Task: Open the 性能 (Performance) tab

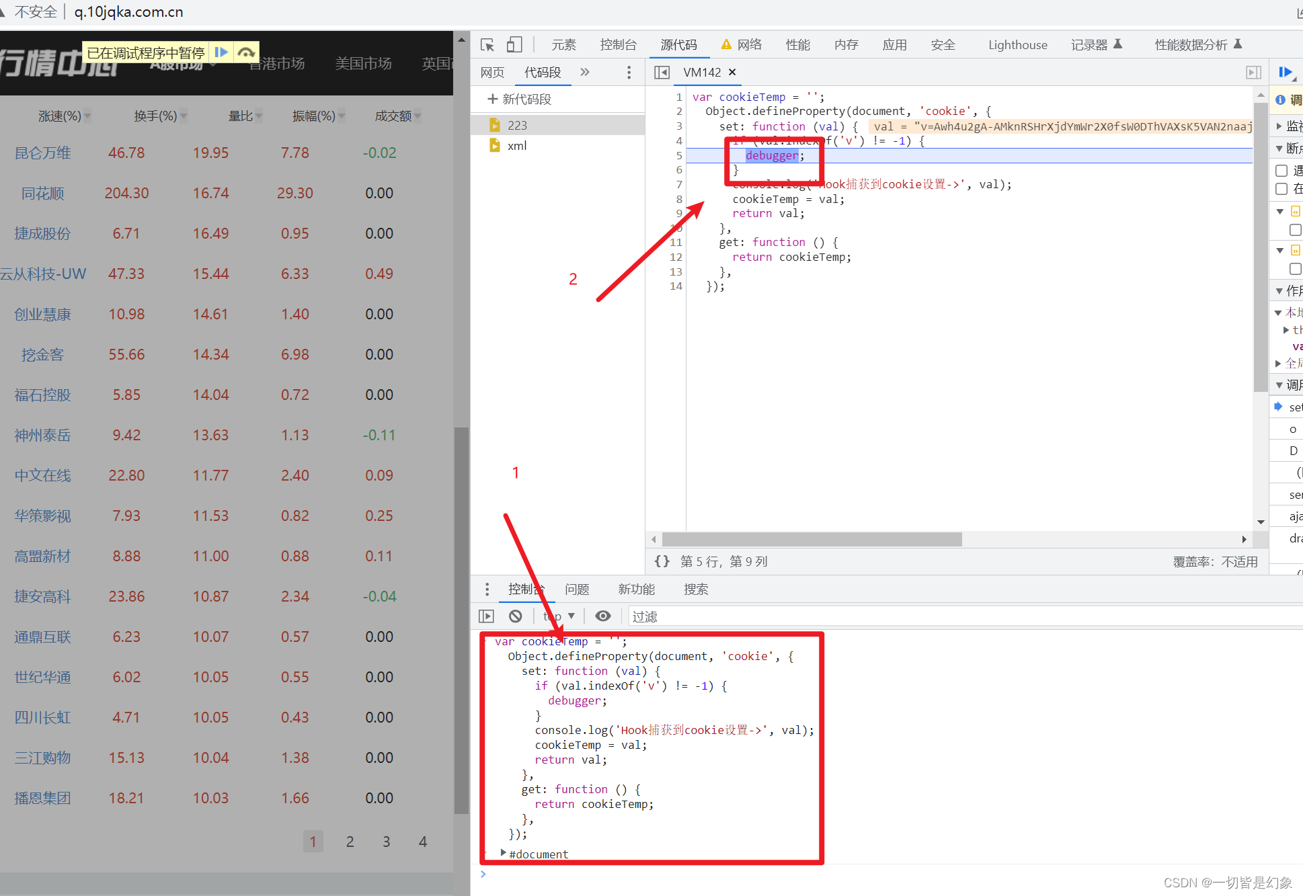Action: click(x=797, y=44)
